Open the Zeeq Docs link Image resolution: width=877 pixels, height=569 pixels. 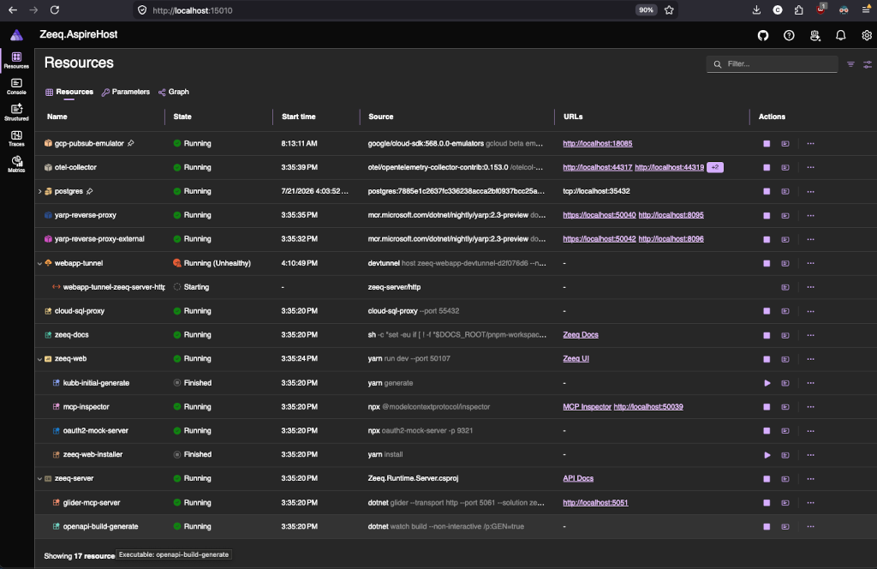point(581,334)
